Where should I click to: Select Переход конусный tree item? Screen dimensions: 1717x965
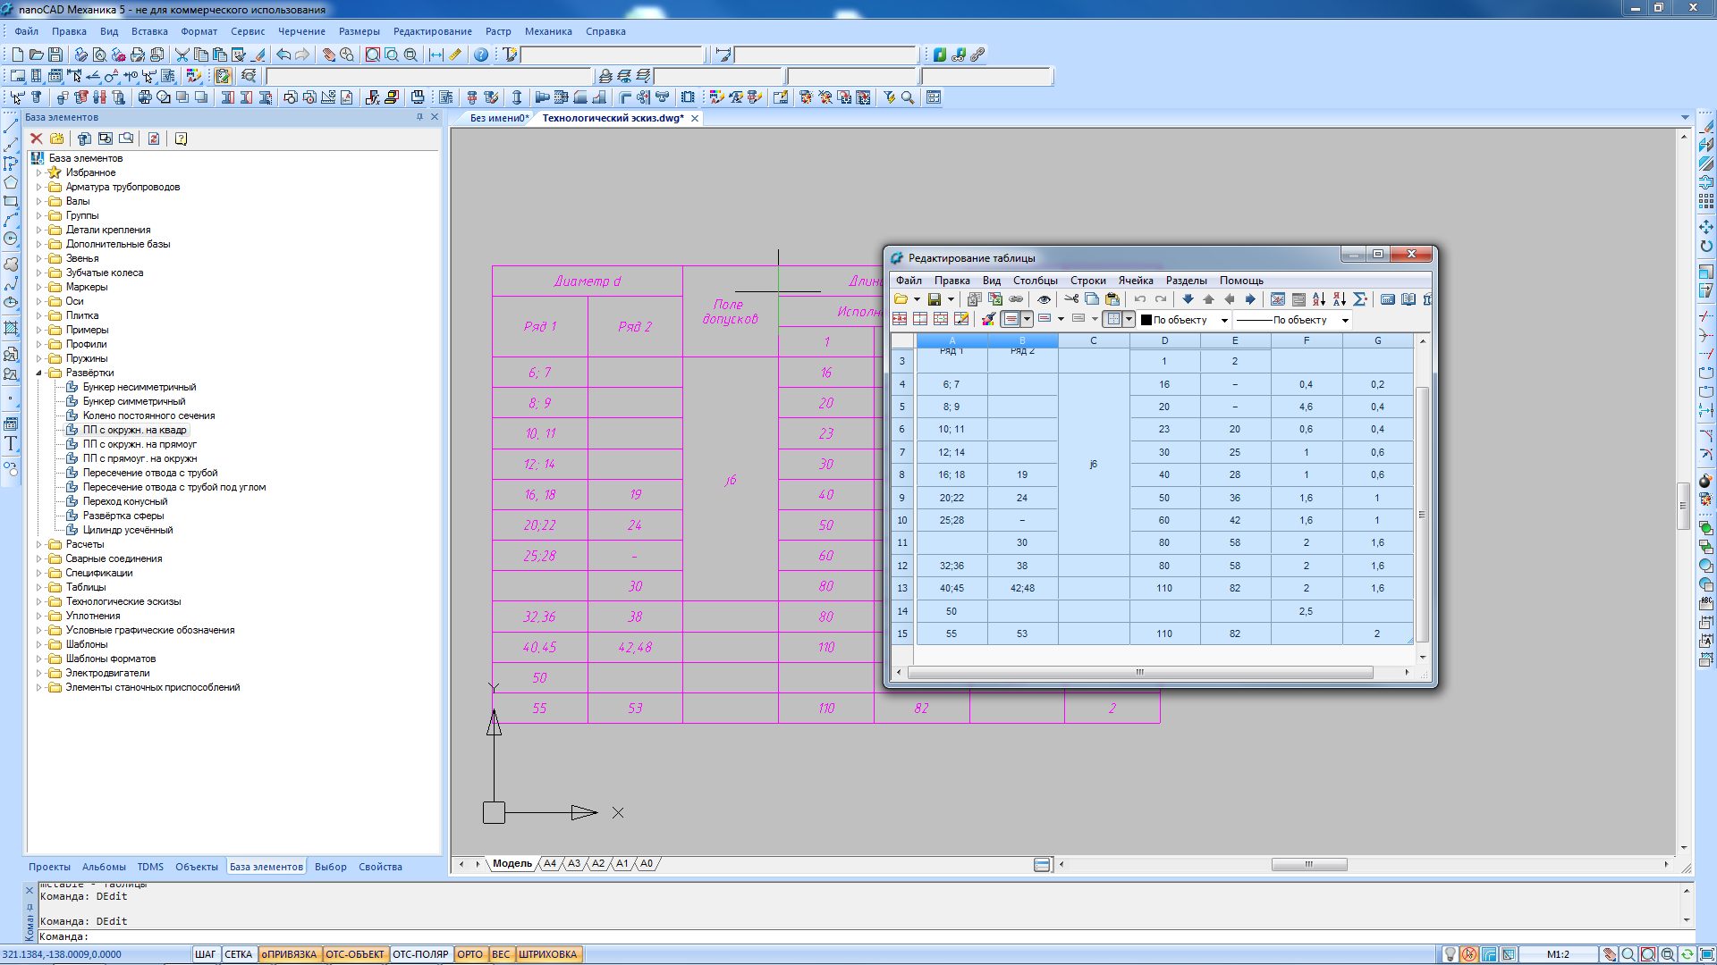[x=125, y=502]
